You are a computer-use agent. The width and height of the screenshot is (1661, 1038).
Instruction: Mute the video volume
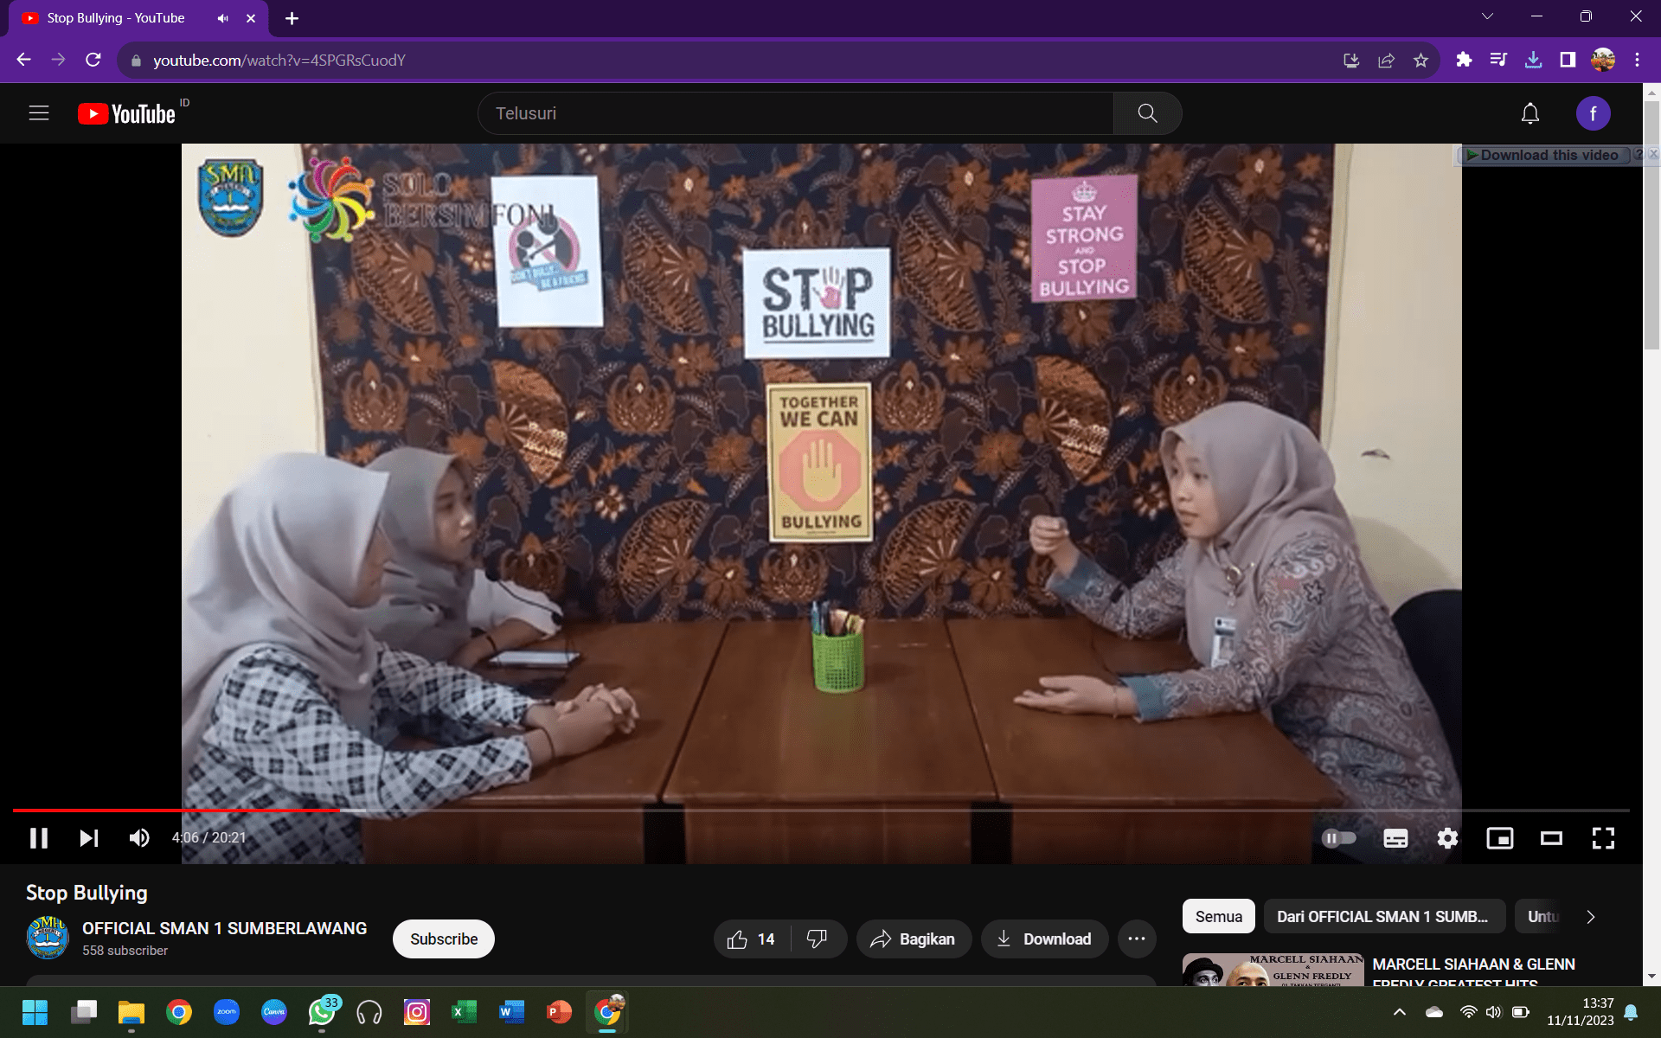click(139, 837)
